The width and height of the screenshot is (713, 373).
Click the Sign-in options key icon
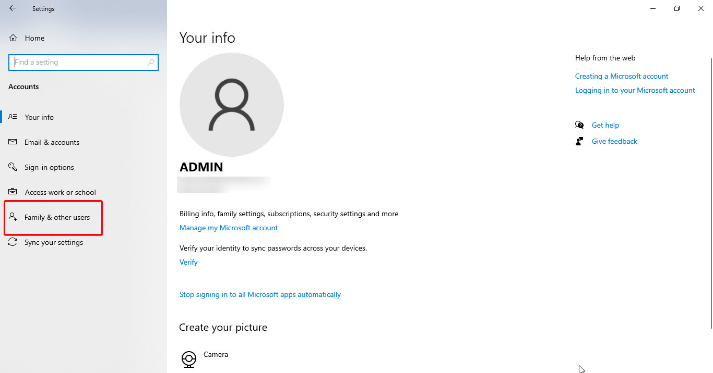tap(13, 167)
